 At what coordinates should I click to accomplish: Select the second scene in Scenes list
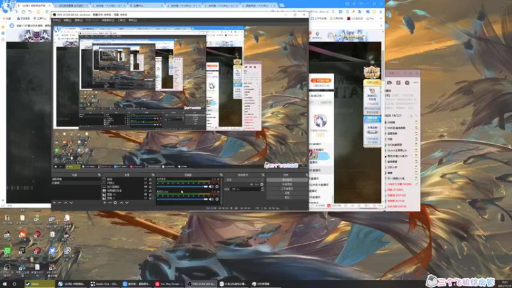(x=76, y=183)
